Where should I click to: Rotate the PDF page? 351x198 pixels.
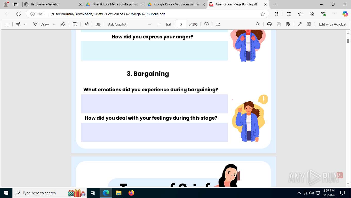[206, 24]
